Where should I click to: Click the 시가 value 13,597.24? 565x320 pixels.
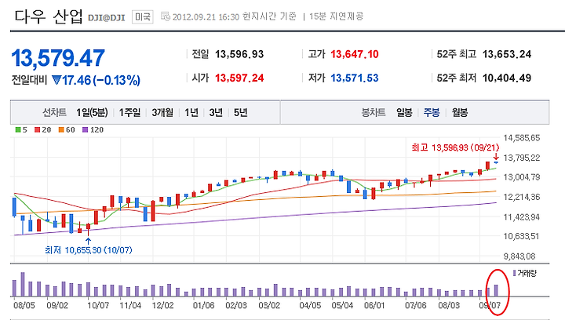tap(239, 78)
